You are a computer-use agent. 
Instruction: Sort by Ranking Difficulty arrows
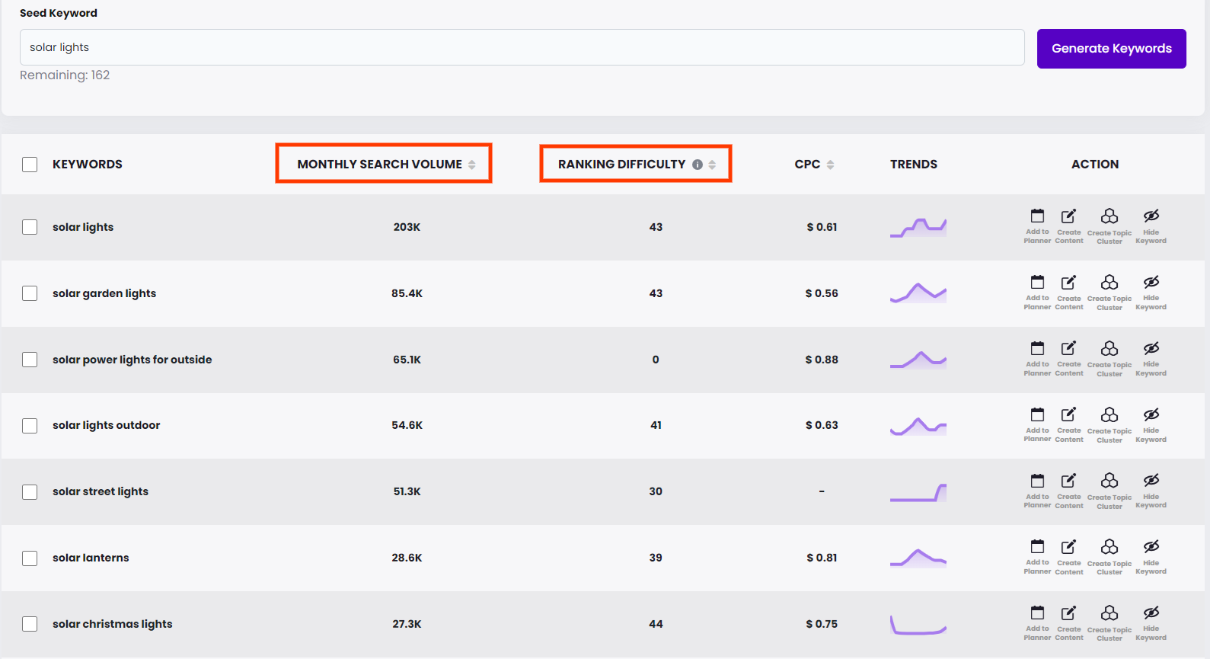click(x=712, y=165)
